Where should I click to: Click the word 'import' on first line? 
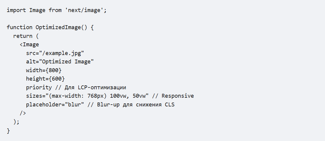point(16,10)
